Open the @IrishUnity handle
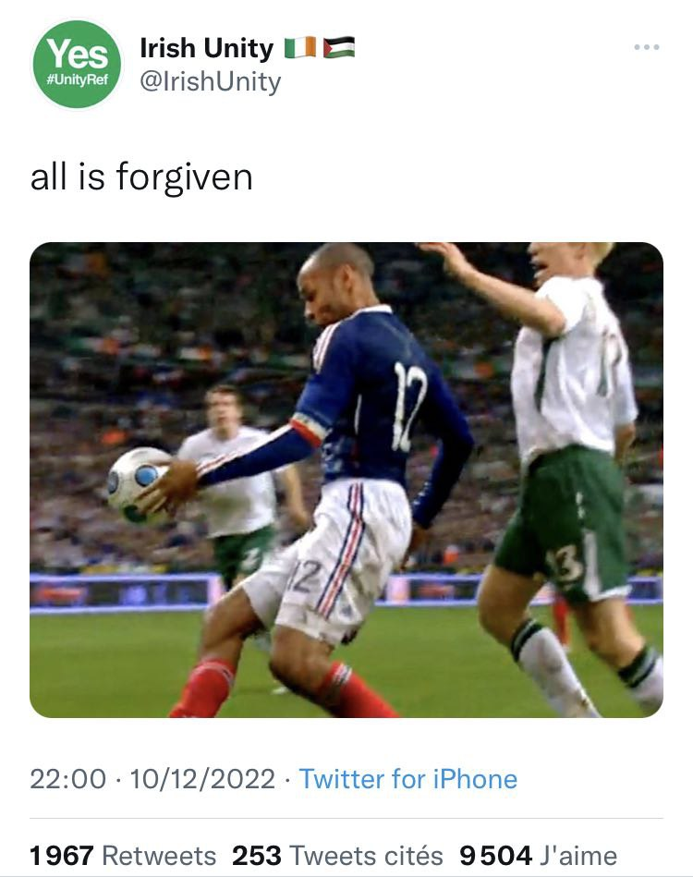The width and height of the screenshot is (693, 877). coord(211,81)
